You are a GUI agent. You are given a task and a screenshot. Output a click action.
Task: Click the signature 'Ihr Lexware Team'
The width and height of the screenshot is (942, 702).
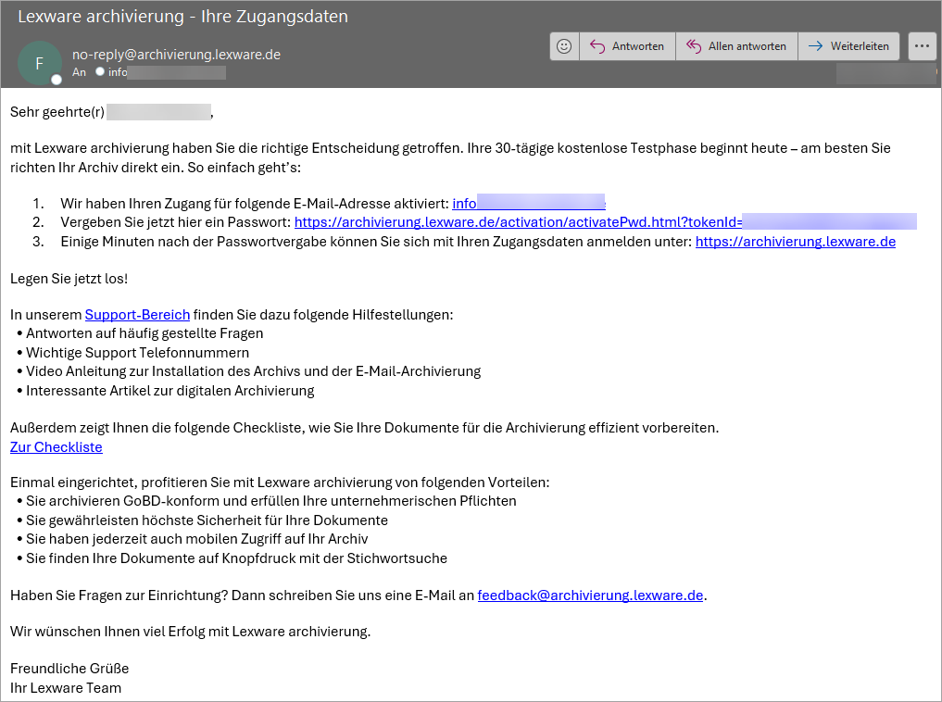tap(66, 688)
